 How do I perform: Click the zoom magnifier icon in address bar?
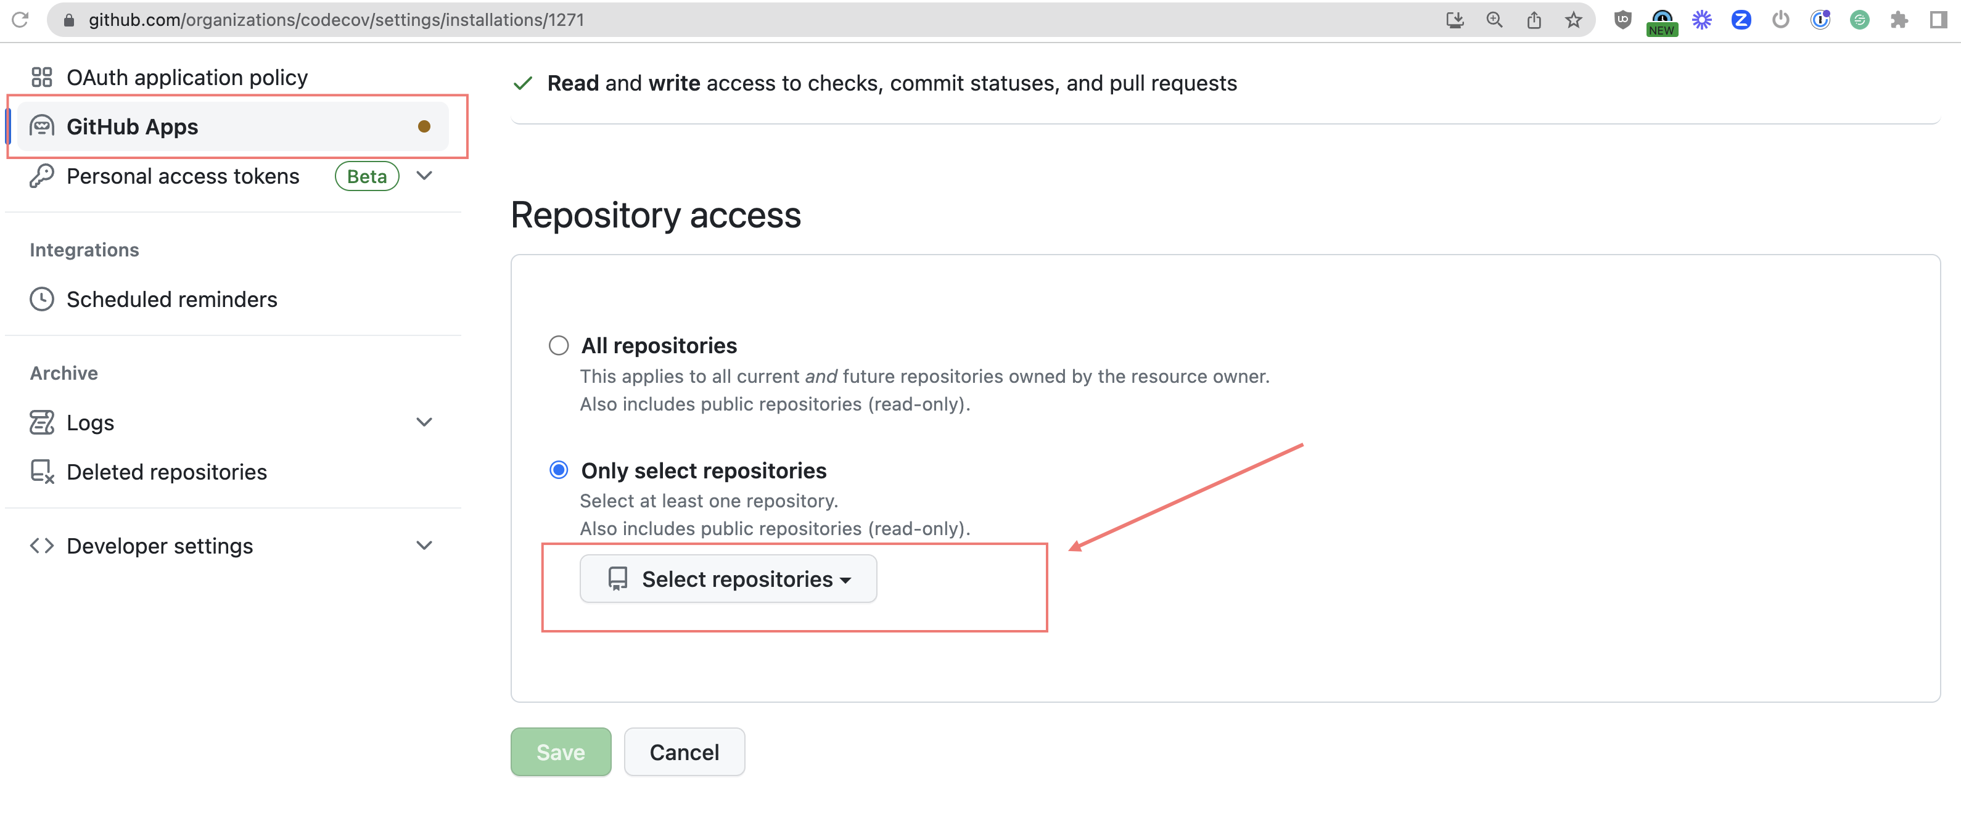pos(1494,20)
